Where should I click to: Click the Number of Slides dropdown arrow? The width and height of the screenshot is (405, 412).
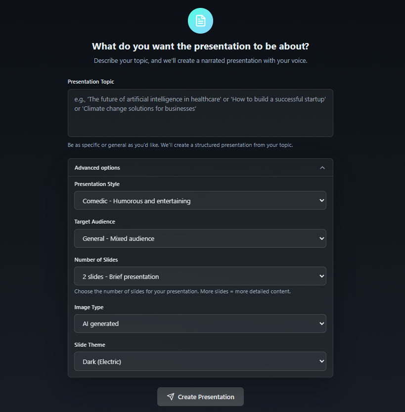tap(322, 276)
